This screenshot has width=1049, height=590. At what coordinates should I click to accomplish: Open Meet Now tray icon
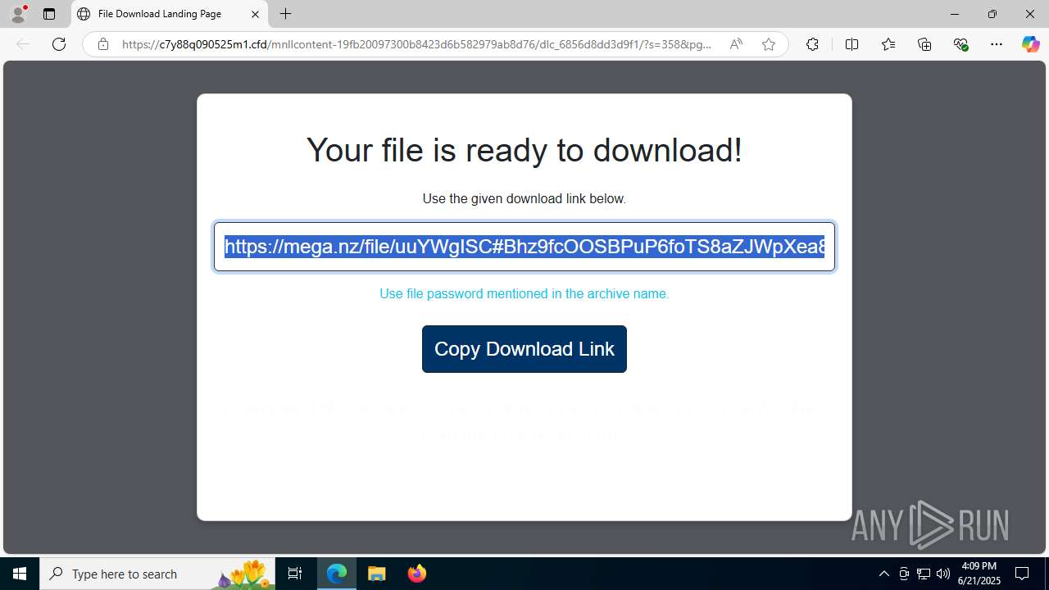point(904,574)
